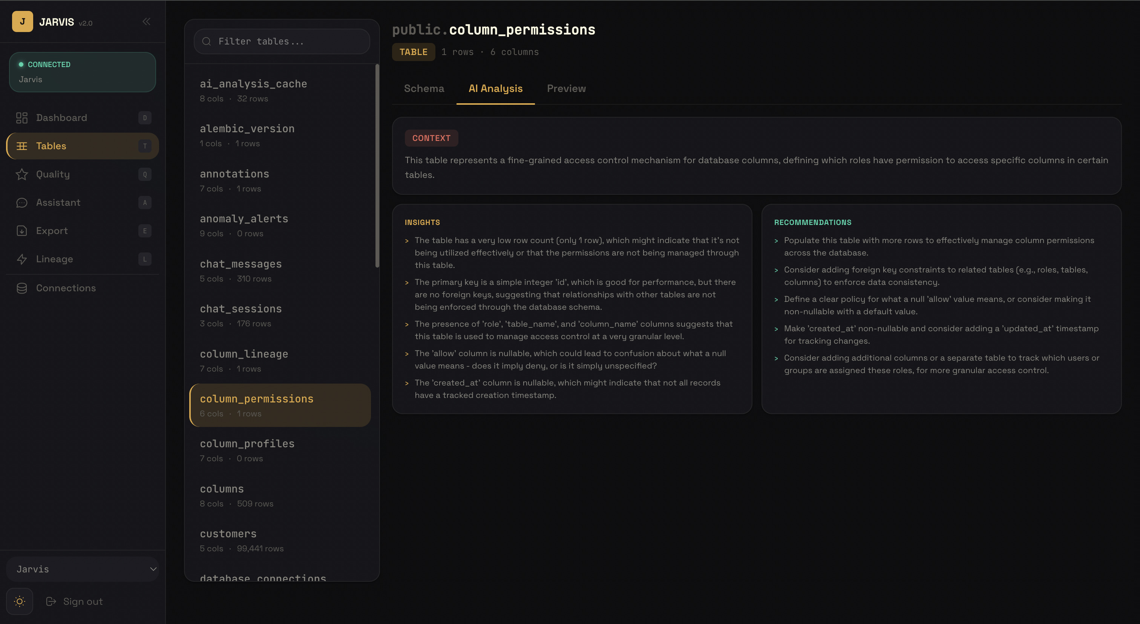Screen dimensions: 1140x624
Task: Click the '1 rows · 6 columns' summary text
Action: coord(490,52)
